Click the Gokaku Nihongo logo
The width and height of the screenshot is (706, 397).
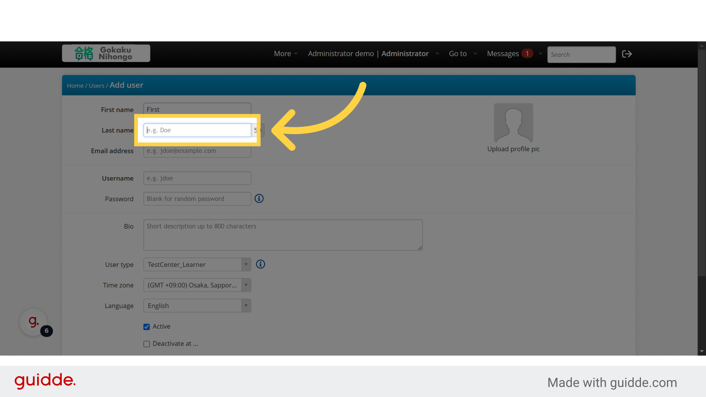106,54
